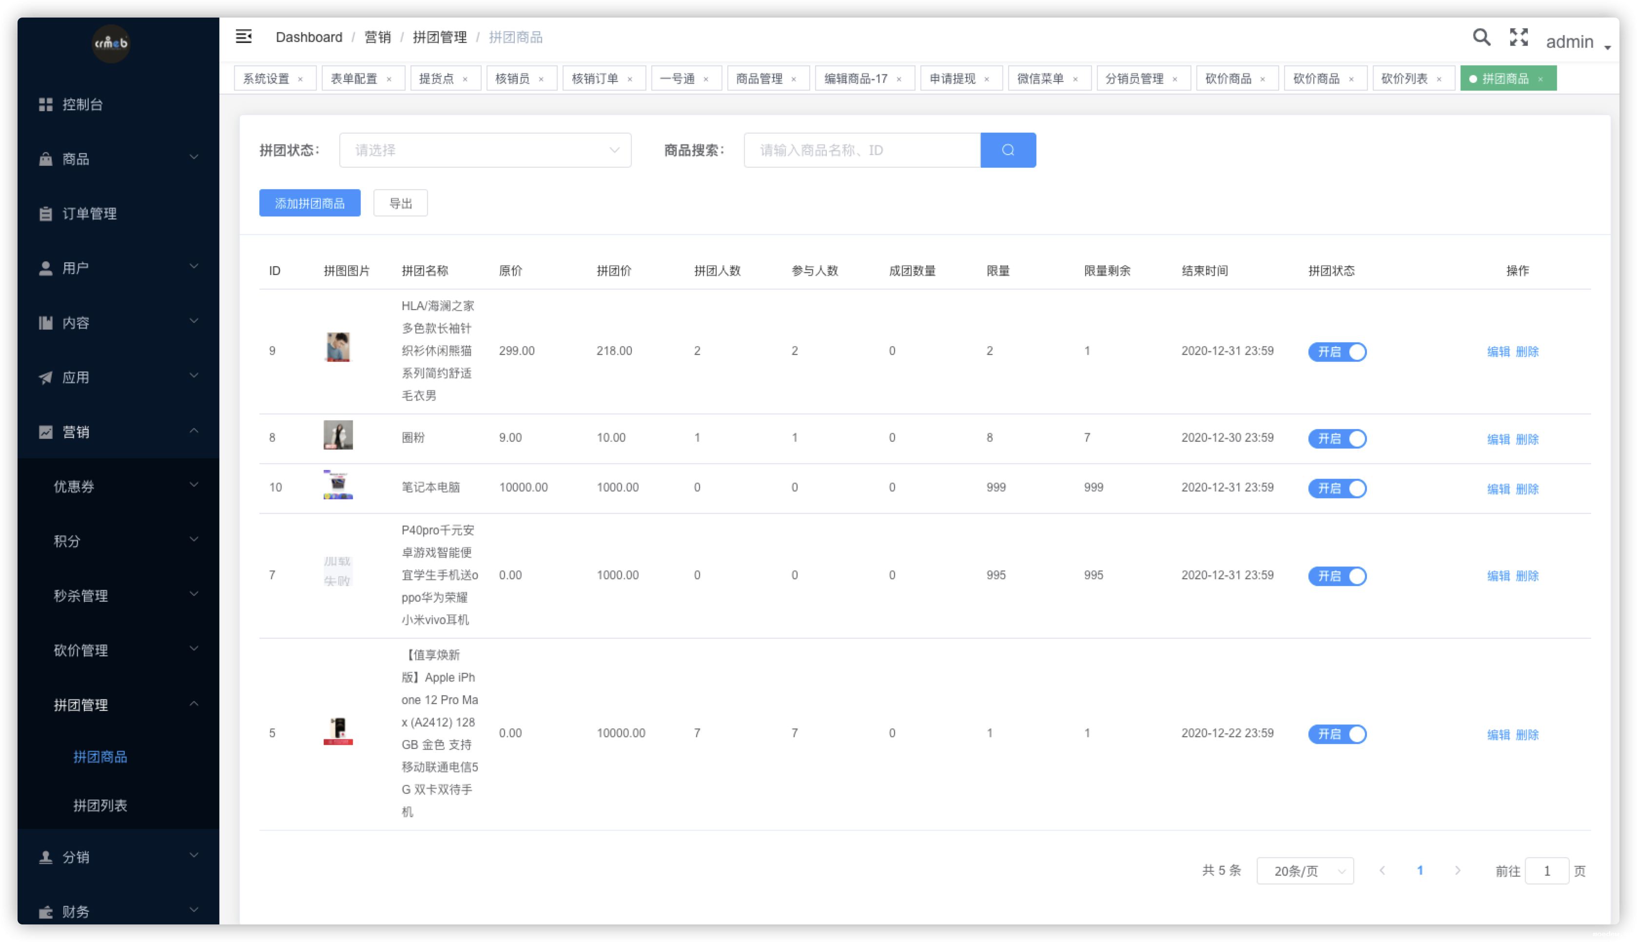The height and width of the screenshot is (942, 1637).
Task: Close the 系统设置 tab
Action: [300, 79]
